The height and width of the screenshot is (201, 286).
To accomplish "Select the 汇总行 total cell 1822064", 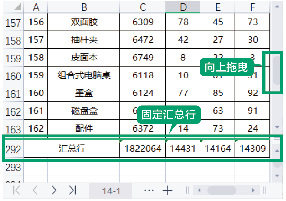I will tap(143, 149).
